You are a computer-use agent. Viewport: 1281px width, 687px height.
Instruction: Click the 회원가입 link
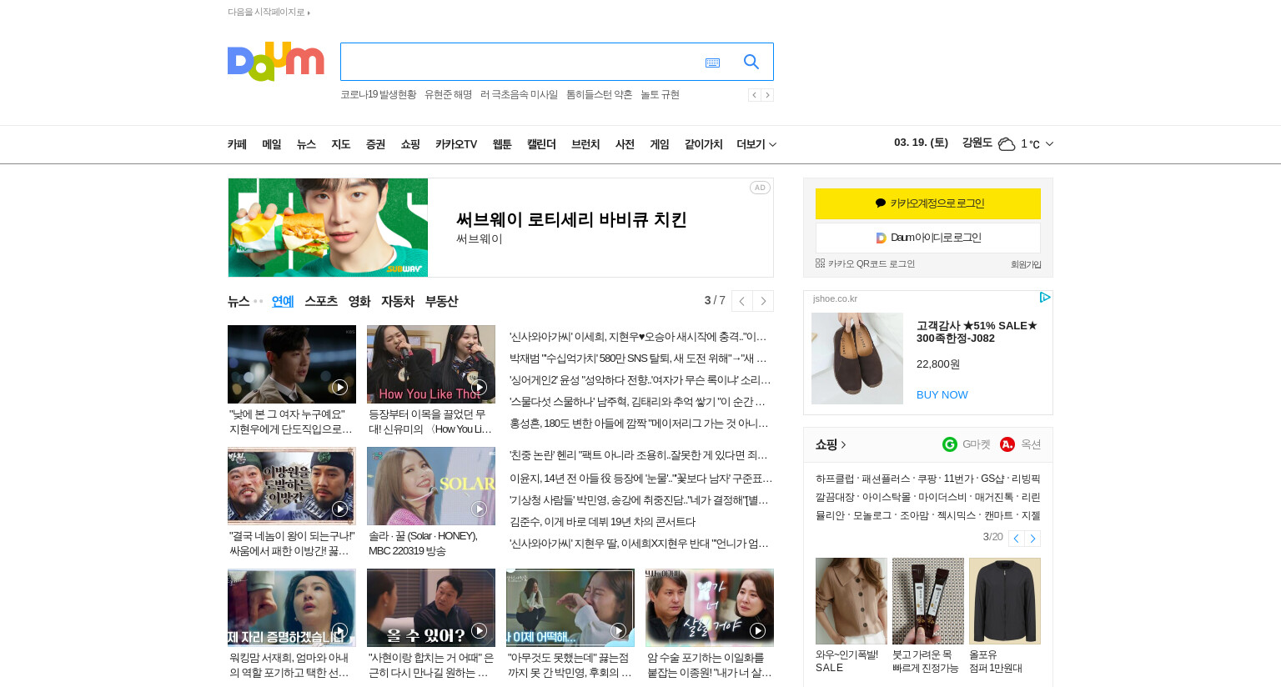tap(1026, 264)
